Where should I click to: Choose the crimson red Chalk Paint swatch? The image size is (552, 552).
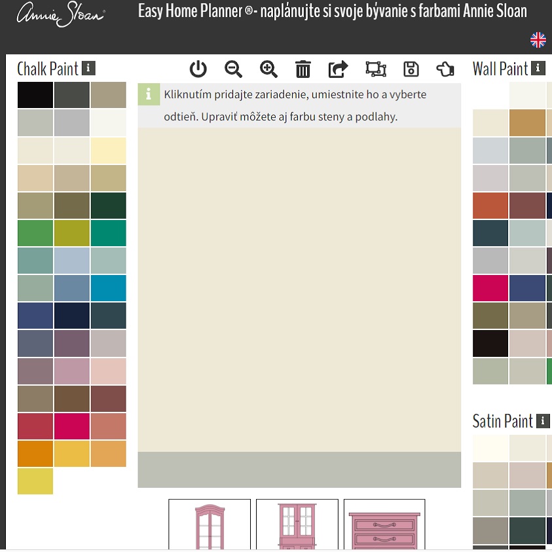pyautogui.click(x=35, y=426)
